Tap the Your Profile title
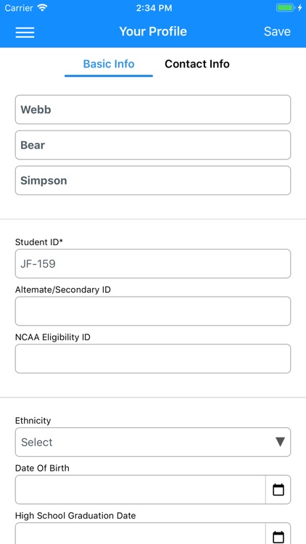The height and width of the screenshot is (544, 306). tap(153, 32)
